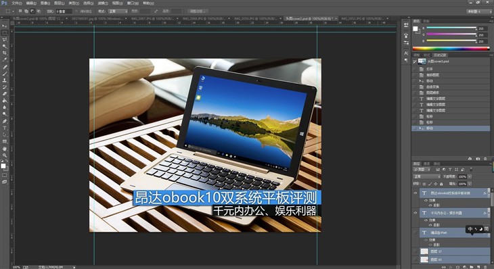Hide the 昂达obook10 text layer
This screenshot has width=494, height=269.
pos(416,193)
